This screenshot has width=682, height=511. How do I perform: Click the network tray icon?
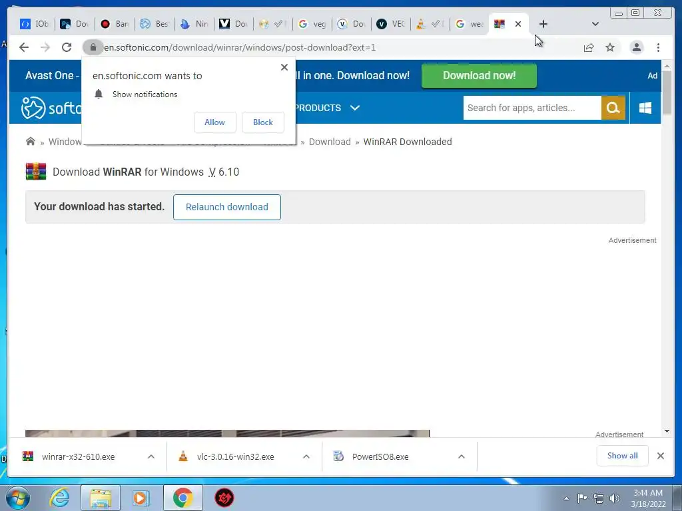(x=599, y=498)
